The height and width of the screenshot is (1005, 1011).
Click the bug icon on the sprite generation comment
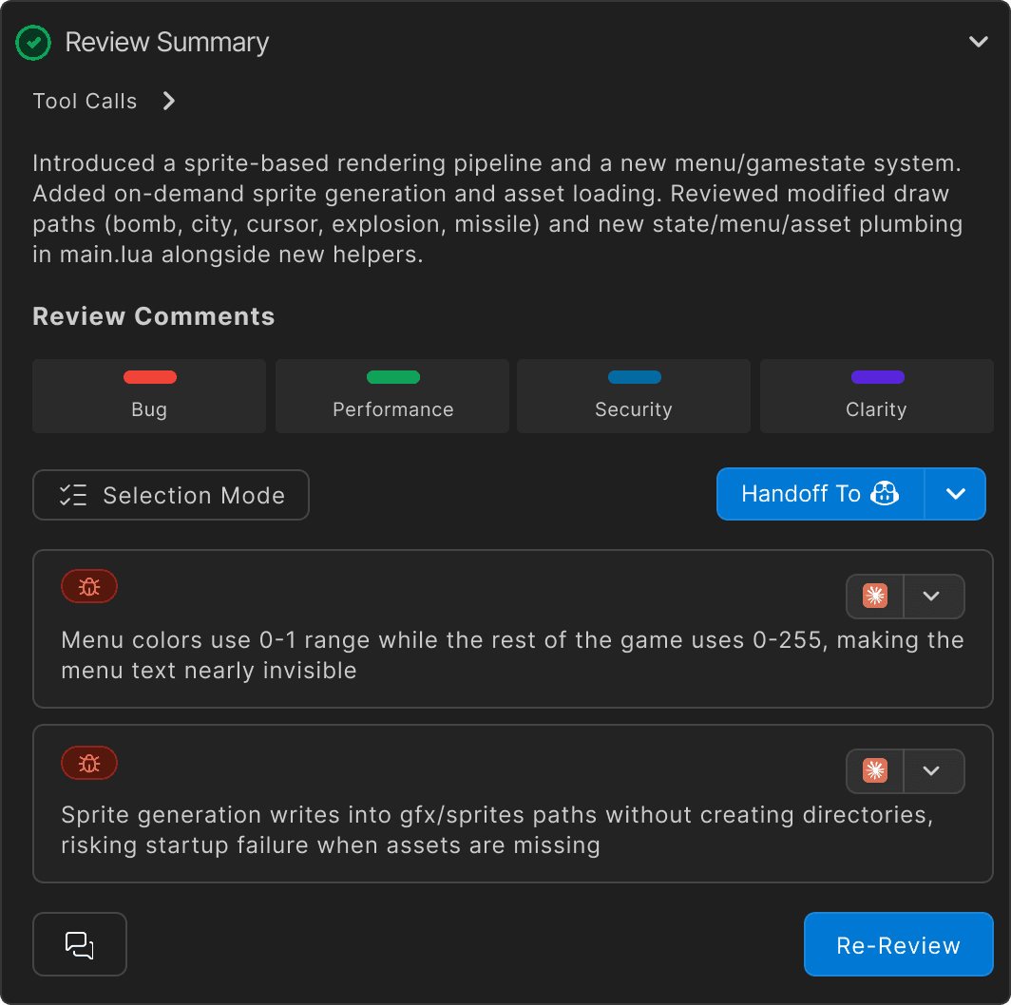(x=89, y=764)
